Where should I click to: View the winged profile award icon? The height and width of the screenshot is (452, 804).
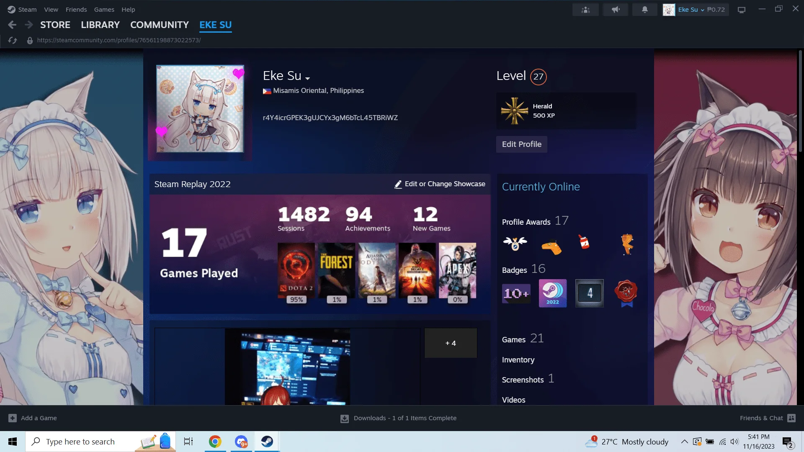(x=515, y=244)
